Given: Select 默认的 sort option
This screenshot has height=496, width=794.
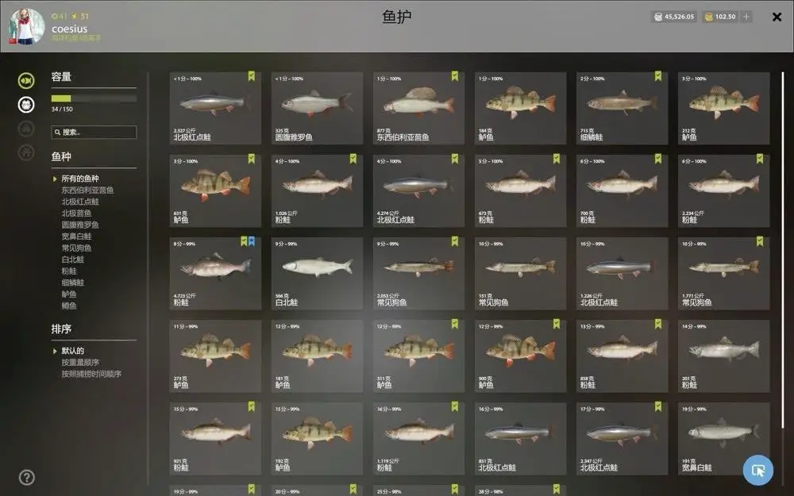Looking at the screenshot, I should tap(72, 351).
